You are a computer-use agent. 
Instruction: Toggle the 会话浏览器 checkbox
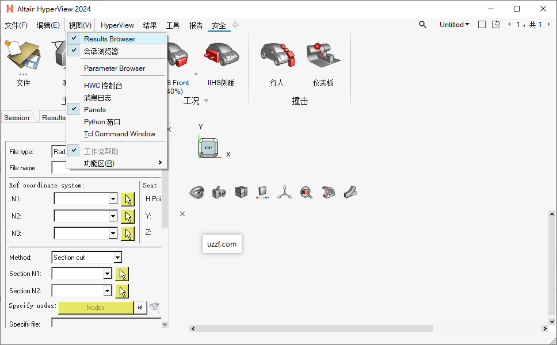[x=74, y=51]
